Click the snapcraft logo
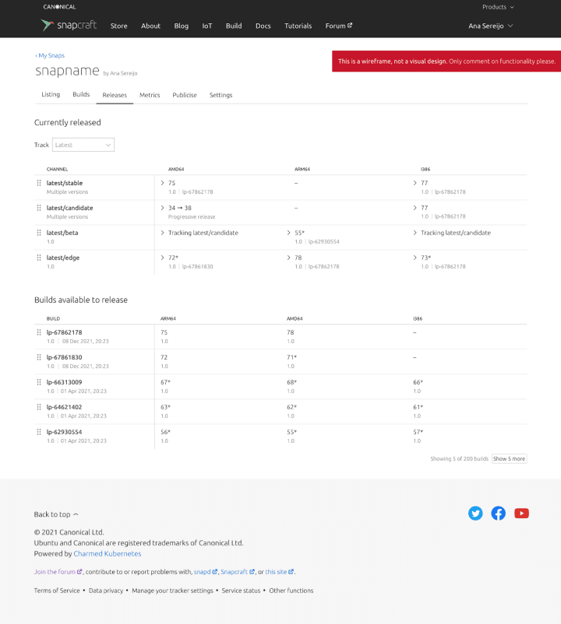The width and height of the screenshot is (561, 624). tap(69, 26)
